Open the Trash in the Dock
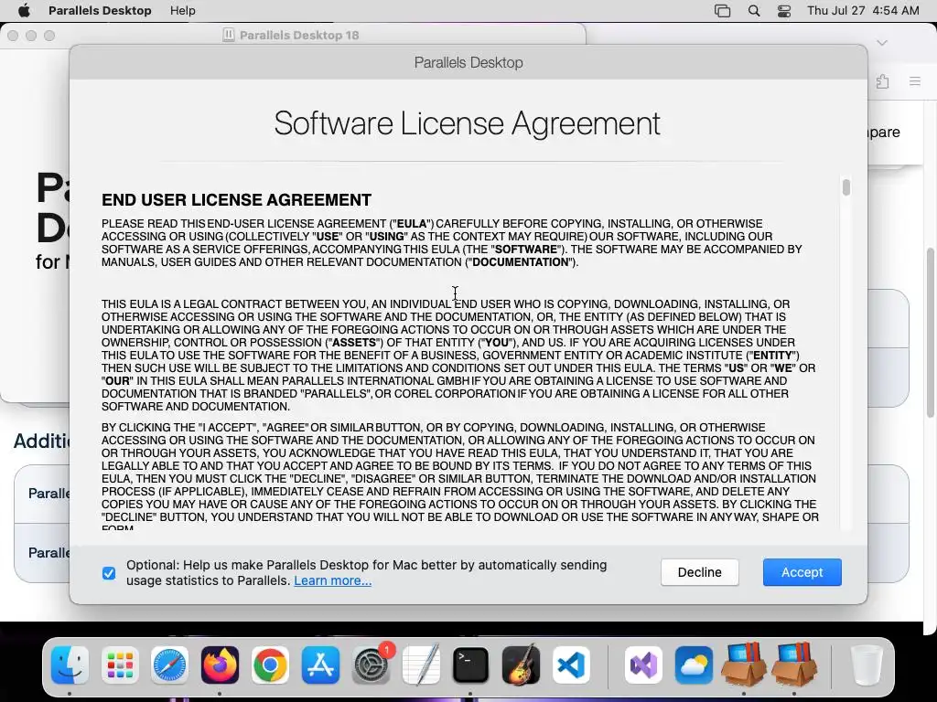 pyautogui.click(x=867, y=665)
